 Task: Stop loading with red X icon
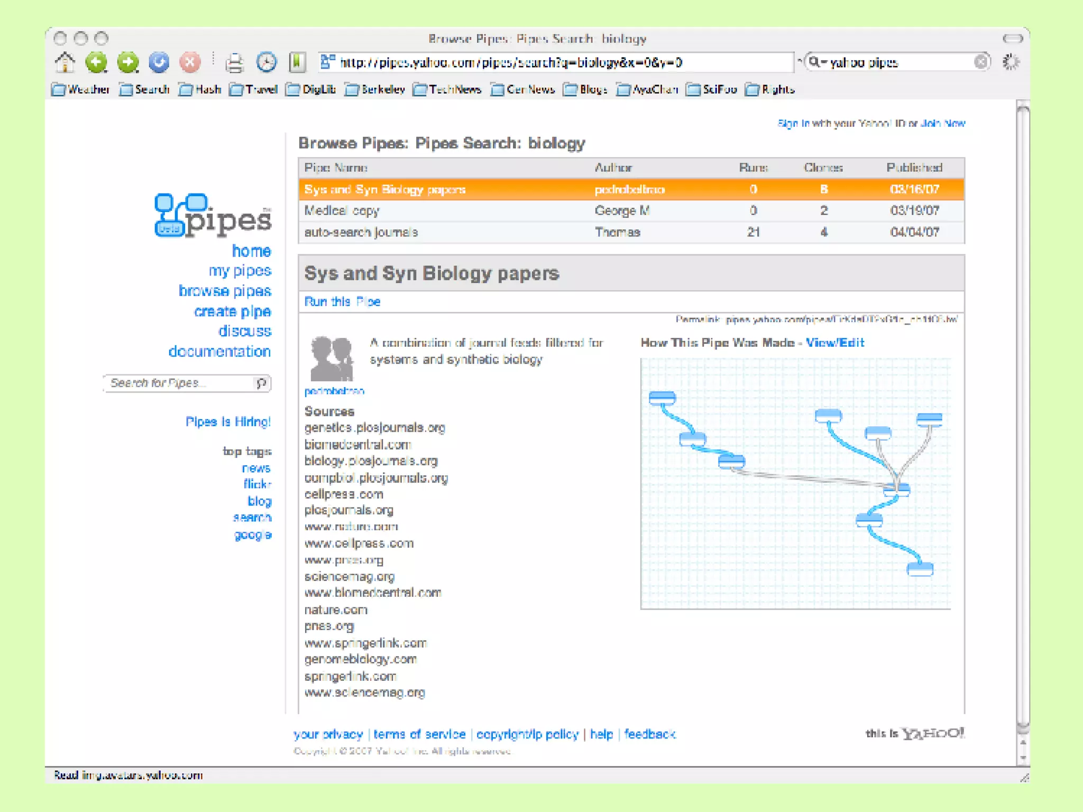(190, 62)
